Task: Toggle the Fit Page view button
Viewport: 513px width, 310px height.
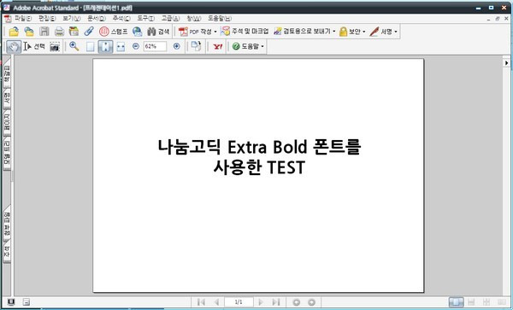Action: click(x=105, y=47)
